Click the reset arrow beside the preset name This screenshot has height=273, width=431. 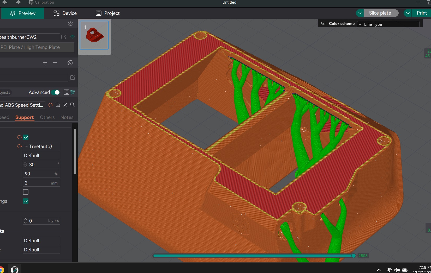click(x=51, y=105)
